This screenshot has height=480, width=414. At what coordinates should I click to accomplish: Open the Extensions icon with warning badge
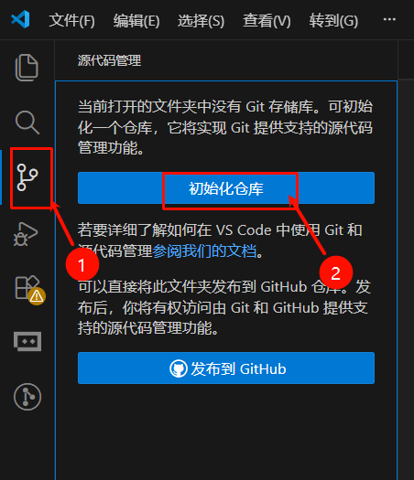click(x=29, y=289)
